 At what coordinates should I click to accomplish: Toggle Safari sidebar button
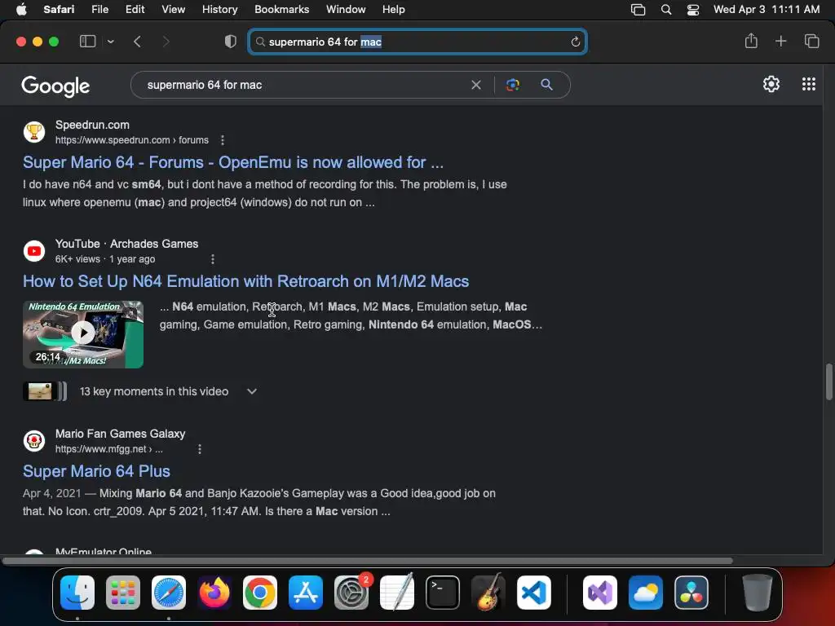[x=87, y=42]
